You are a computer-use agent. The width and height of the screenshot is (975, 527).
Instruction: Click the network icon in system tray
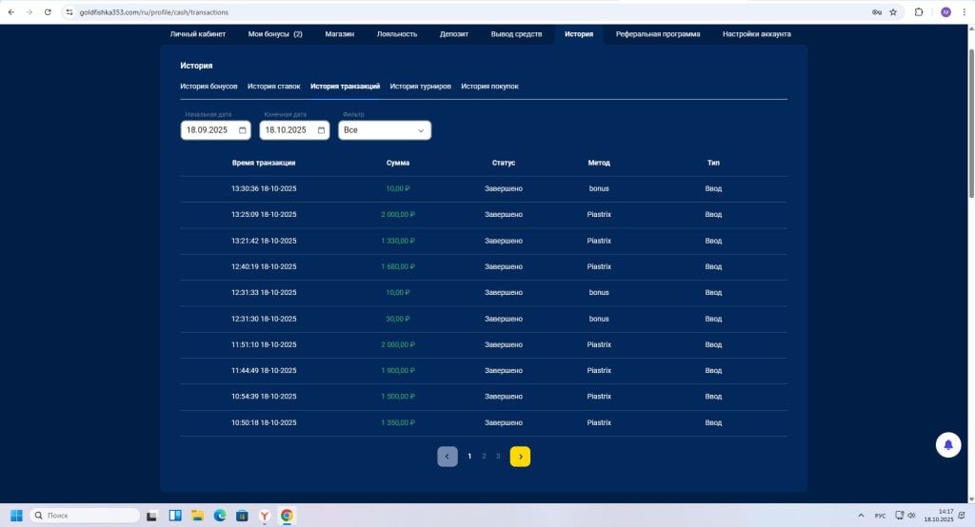899,516
